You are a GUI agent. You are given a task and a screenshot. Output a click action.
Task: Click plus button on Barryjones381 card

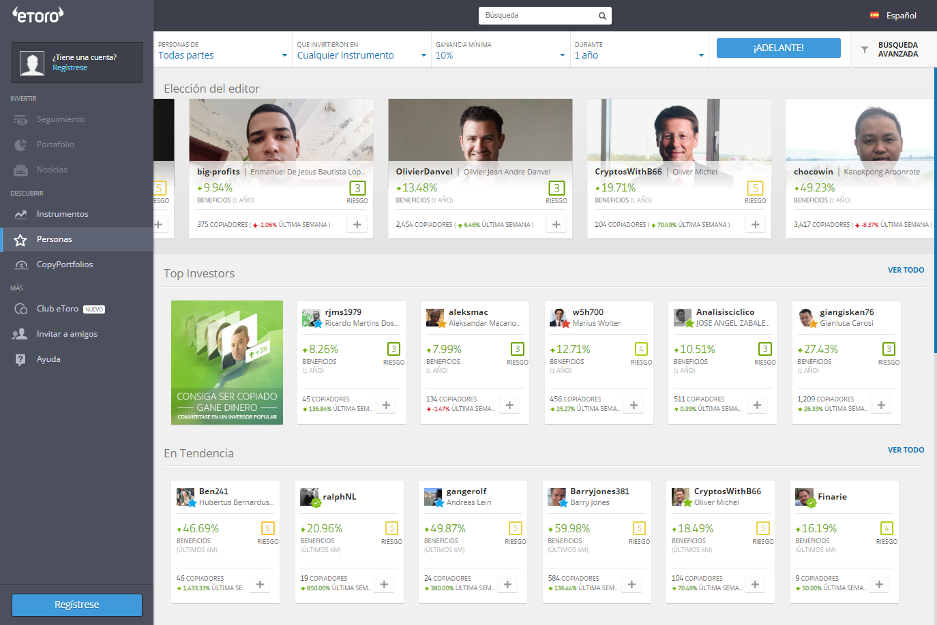(631, 584)
